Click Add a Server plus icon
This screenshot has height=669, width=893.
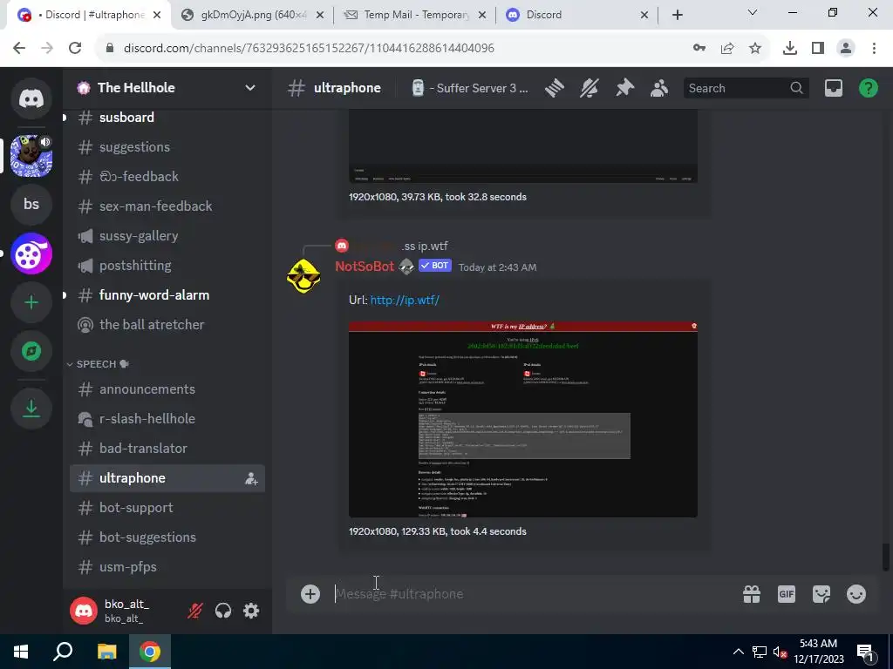click(31, 302)
